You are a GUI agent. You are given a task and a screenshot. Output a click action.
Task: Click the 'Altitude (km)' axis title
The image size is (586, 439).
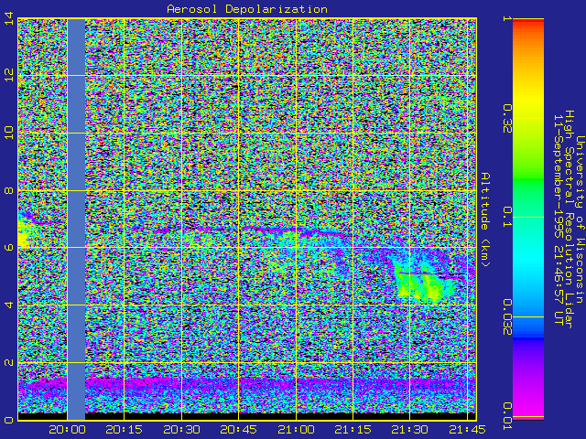pos(484,219)
